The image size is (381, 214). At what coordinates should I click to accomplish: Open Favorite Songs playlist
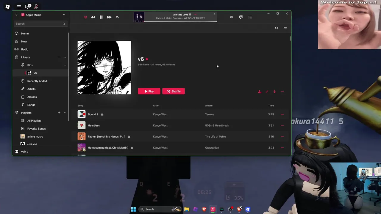[40, 129]
